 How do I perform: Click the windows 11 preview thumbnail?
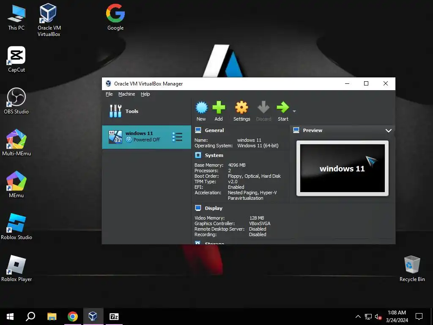pyautogui.click(x=343, y=168)
